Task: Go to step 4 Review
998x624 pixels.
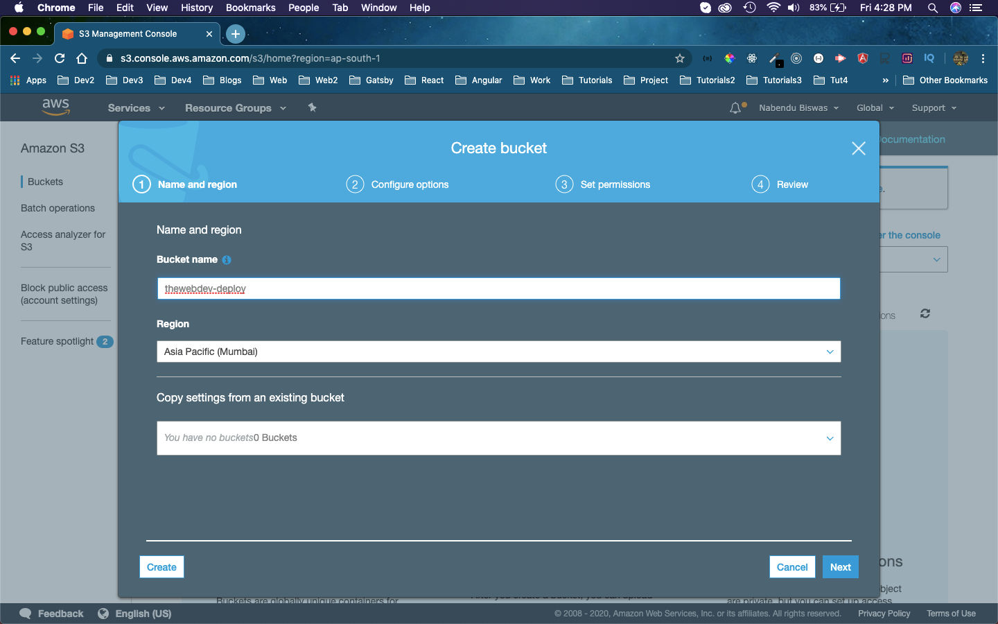Action: (x=780, y=184)
